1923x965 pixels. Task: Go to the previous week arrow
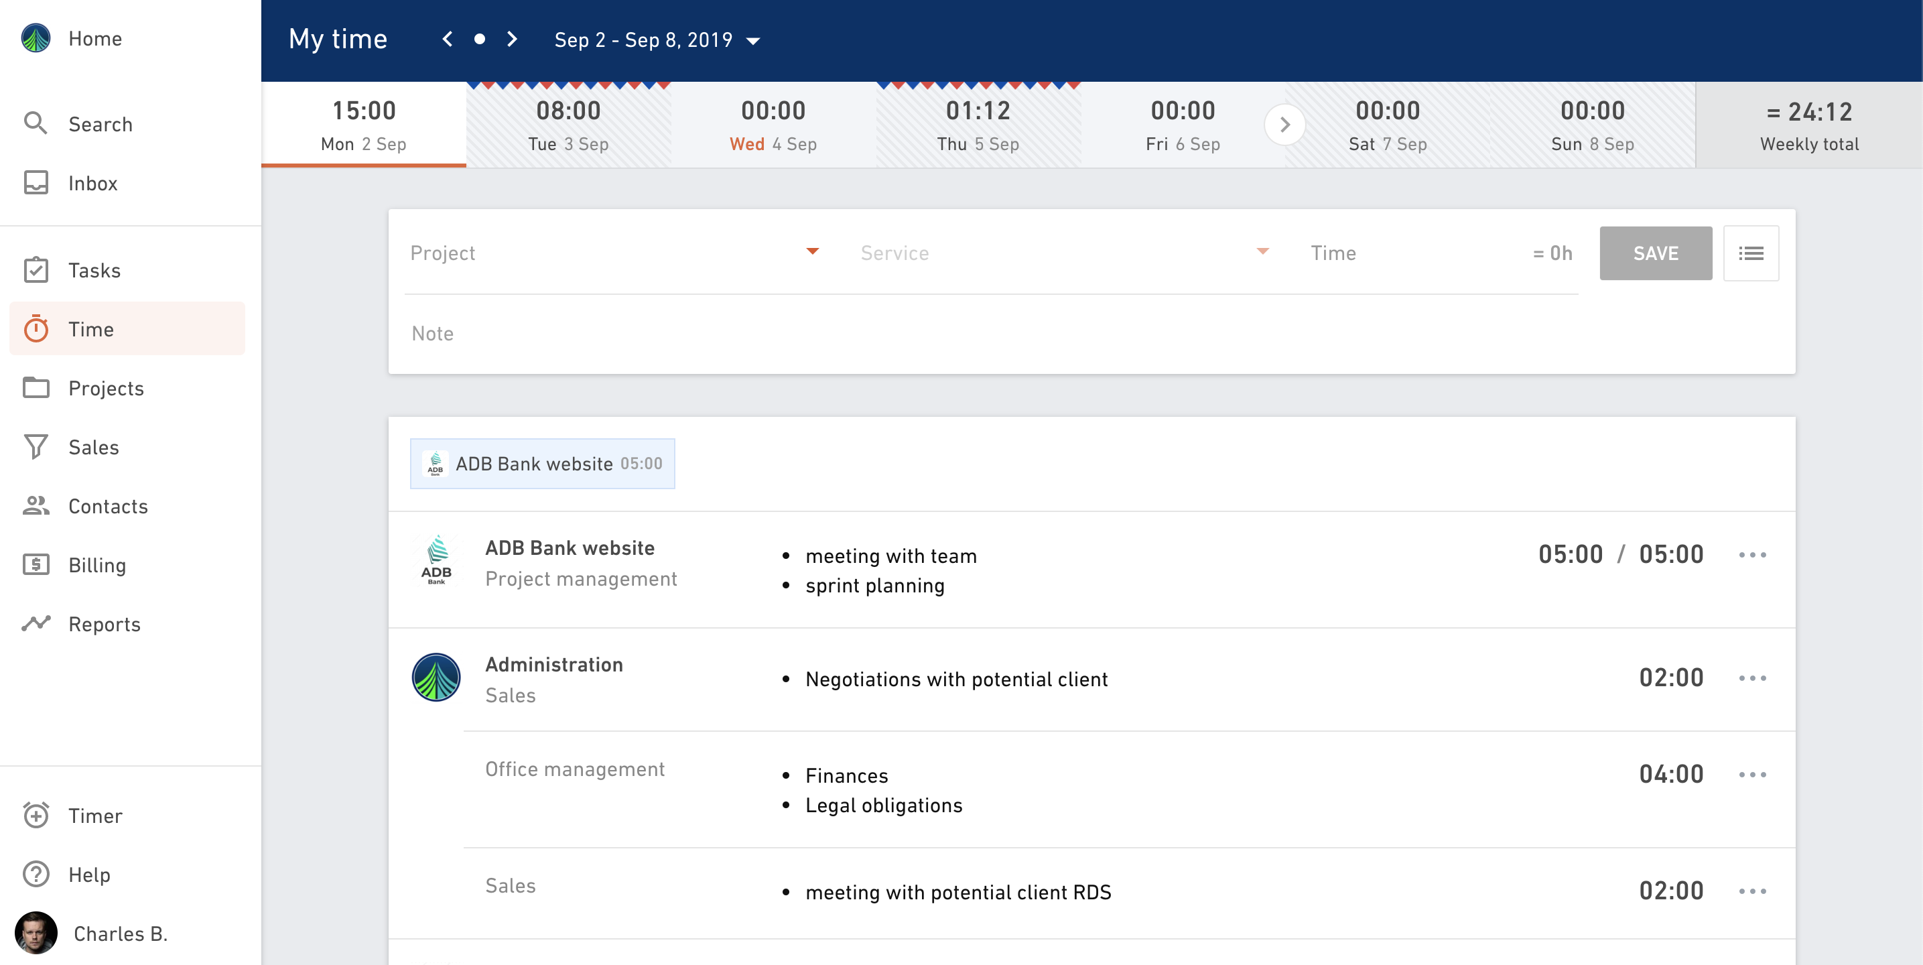tap(447, 39)
